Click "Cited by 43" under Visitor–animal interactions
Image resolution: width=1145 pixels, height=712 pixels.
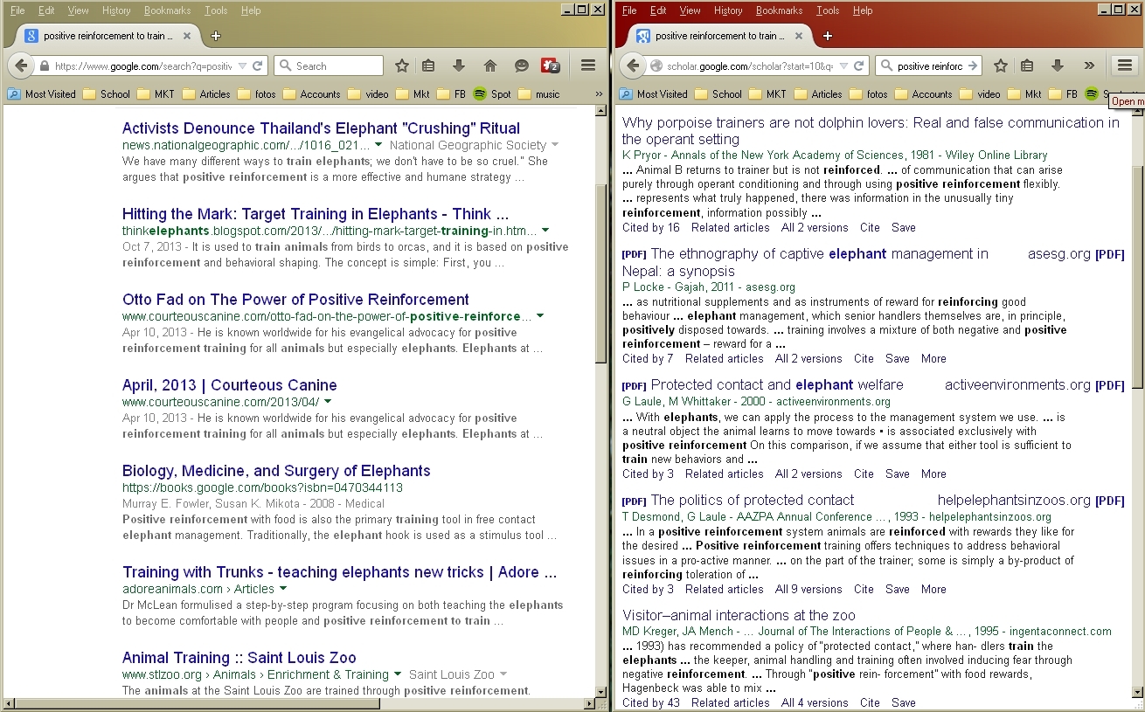(651, 702)
